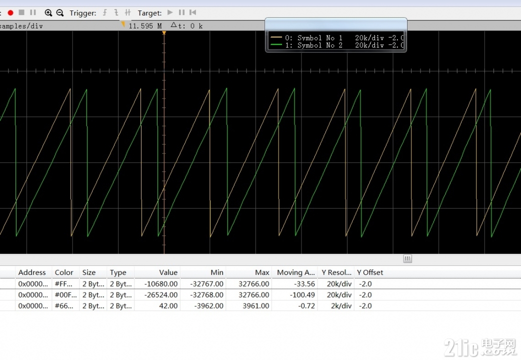Click the 11.595 M time readout
521x360 pixels.
coord(145,26)
